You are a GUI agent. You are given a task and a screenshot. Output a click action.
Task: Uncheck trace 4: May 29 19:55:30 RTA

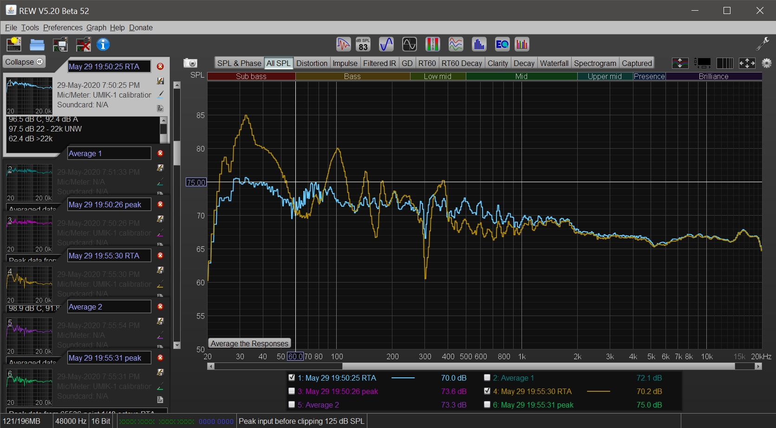click(x=487, y=391)
